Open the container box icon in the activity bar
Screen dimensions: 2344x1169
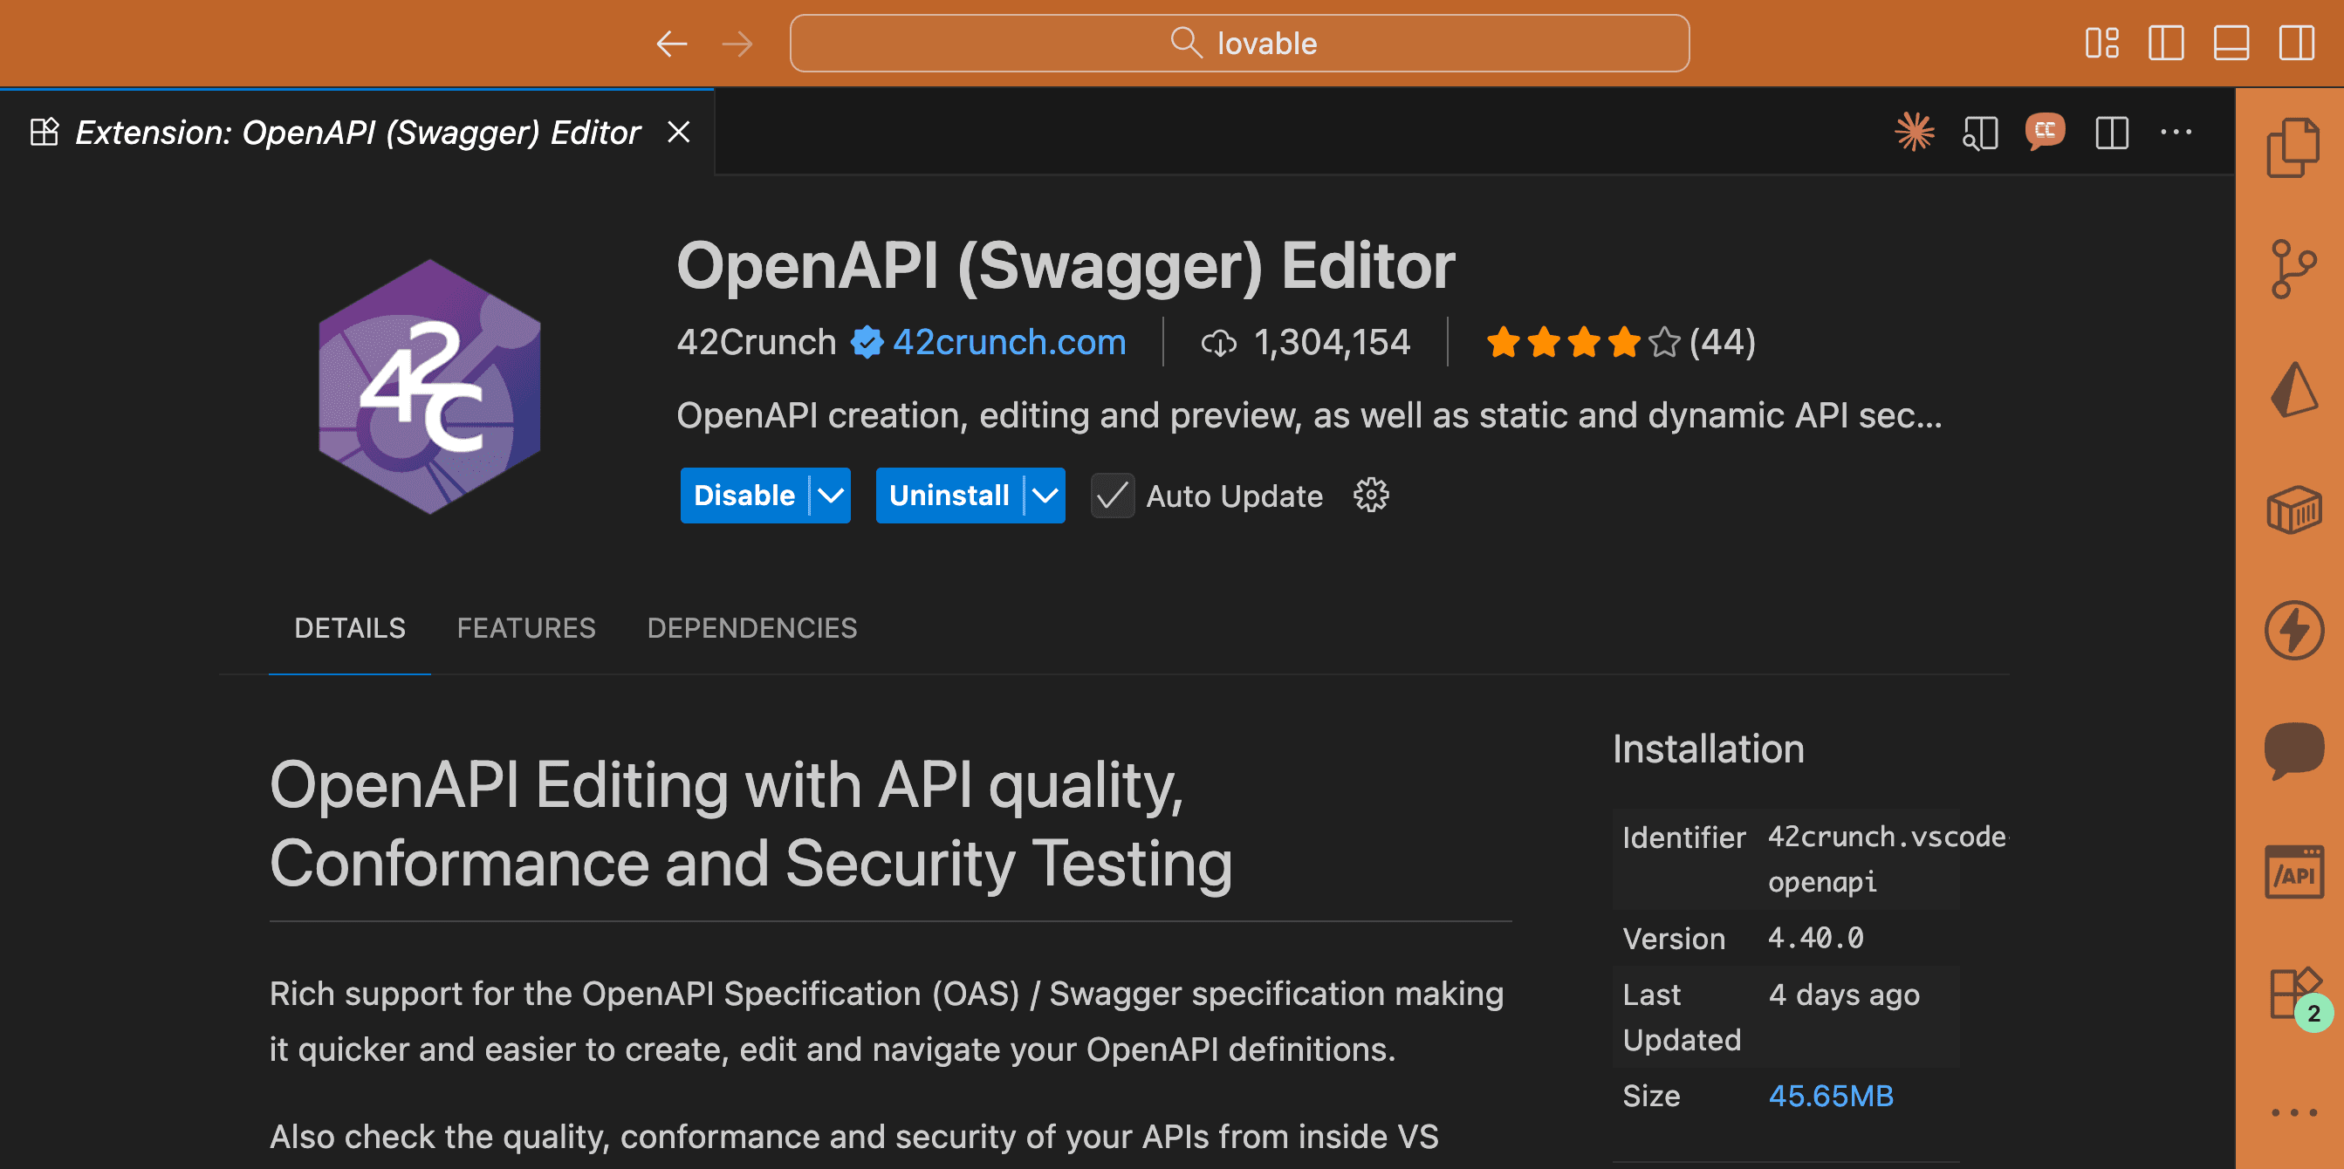point(2293,509)
